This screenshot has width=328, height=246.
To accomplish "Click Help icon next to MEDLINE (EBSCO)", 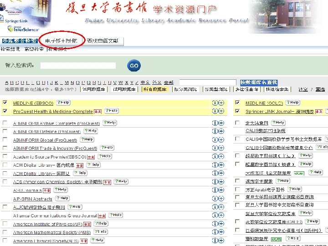I will tap(63, 102).
